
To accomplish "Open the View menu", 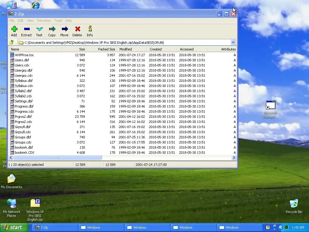I will 30,21.
